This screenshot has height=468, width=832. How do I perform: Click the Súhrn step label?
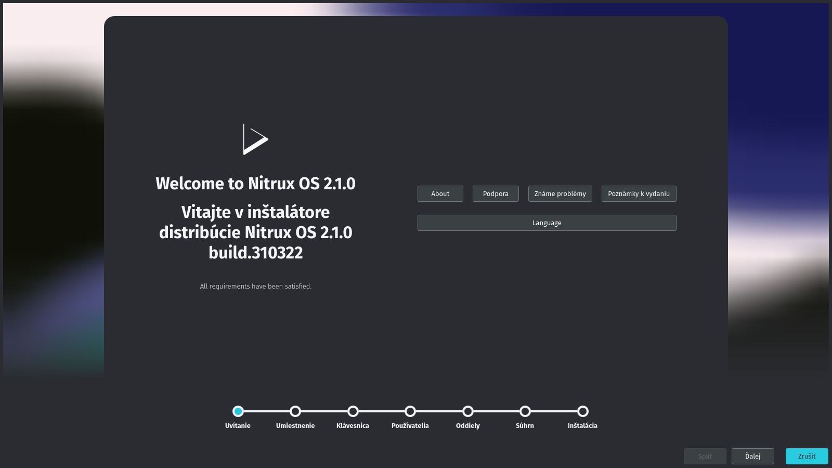pyautogui.click(x=525, y=425)
